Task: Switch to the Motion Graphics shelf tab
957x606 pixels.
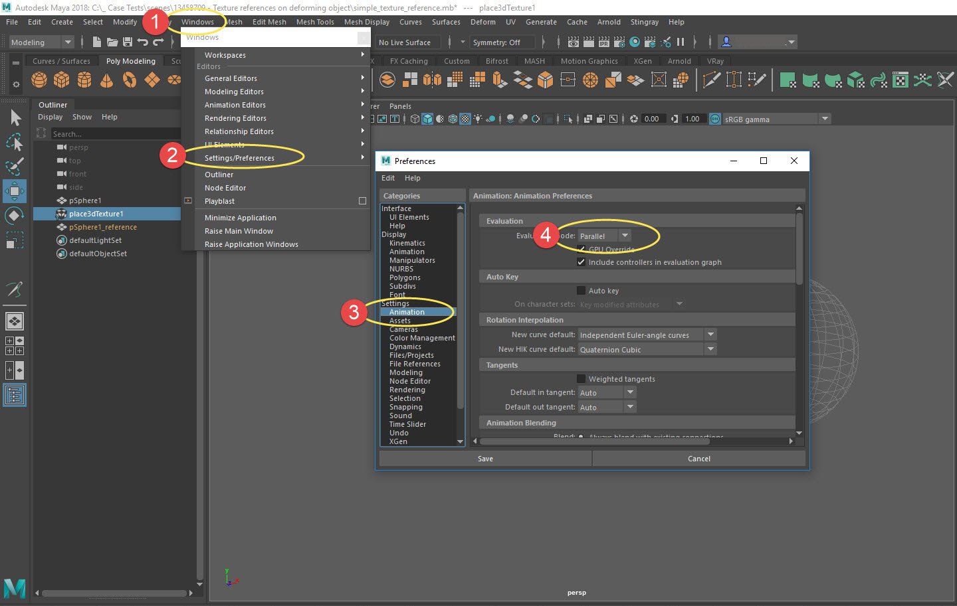Action: click(589, 61)
